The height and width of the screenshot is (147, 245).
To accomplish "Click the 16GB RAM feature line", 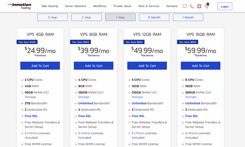I will [x=192, y=86].
